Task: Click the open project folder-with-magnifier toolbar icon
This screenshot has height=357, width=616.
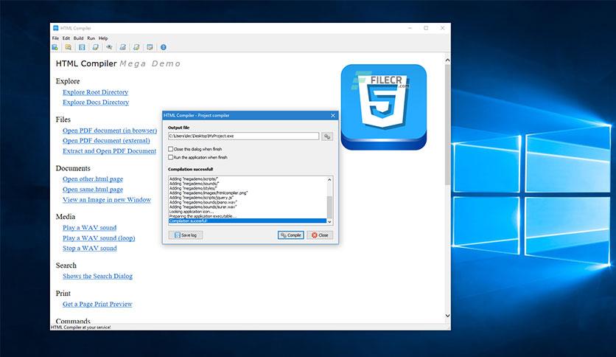Action: pyautogui.click(x=69, y=47)
